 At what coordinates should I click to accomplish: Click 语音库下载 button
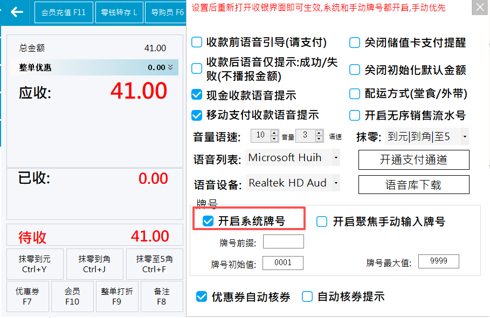pyautogui.click(x=413, y=185)
